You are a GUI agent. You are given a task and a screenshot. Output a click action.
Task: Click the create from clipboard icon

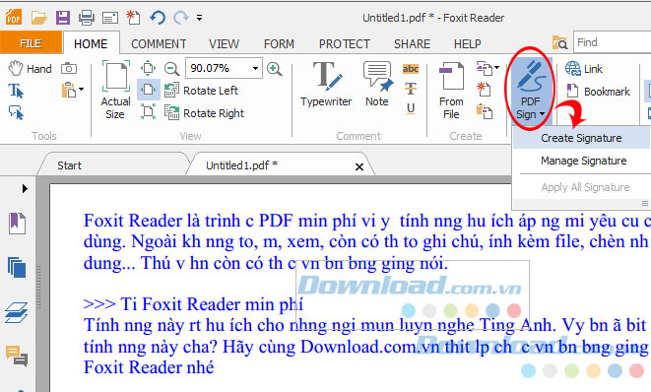[485, 111]
